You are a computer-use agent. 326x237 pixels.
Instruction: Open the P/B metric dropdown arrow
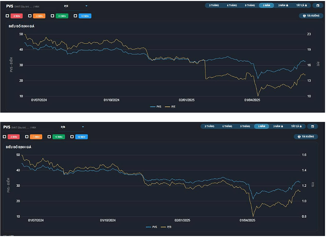pyautogui.click(x=83, y=127)
